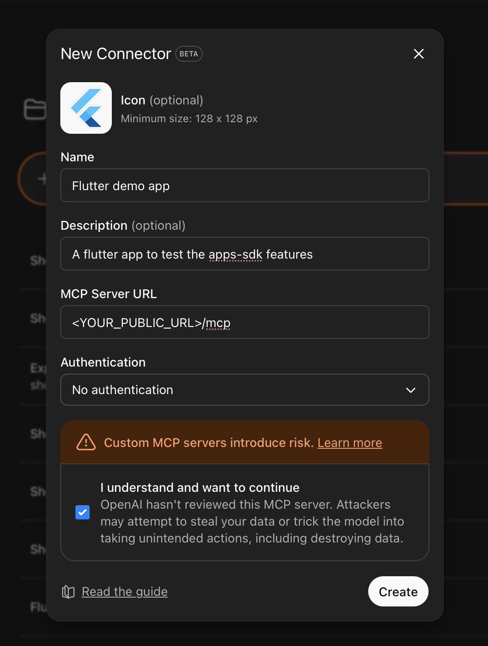The width and height of the screenshot is (488, 646).
Task: Click the Flutter app icon thumbnail
Action: tap(86, 108)
